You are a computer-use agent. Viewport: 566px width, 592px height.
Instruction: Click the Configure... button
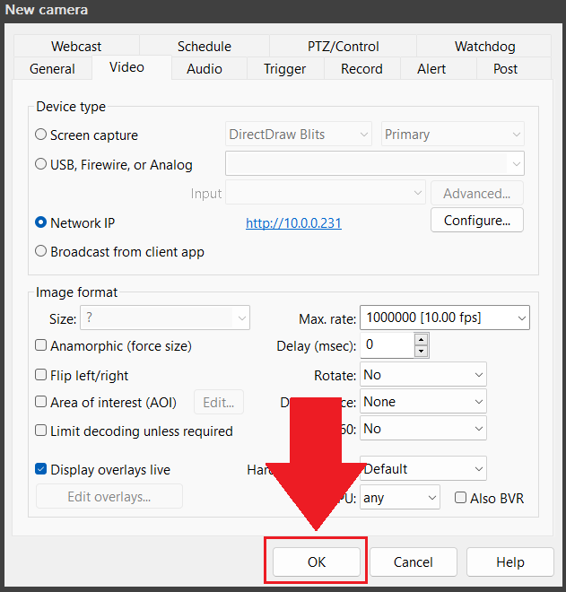click(477, 220)
